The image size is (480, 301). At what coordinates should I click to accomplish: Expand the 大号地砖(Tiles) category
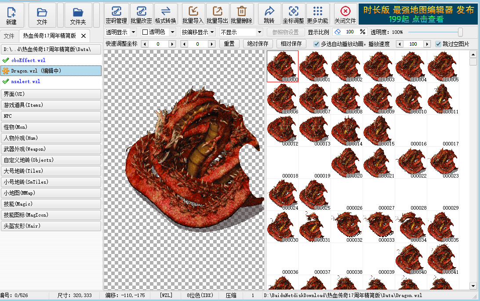[51, 171]
